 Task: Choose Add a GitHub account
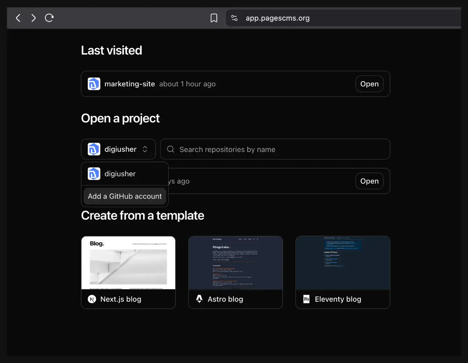pos(125,196)
